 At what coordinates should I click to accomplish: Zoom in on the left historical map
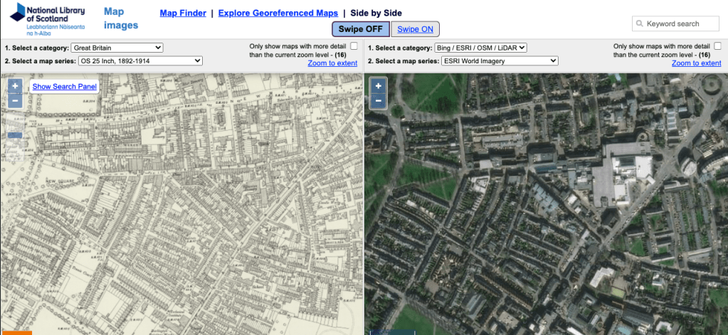14,86
